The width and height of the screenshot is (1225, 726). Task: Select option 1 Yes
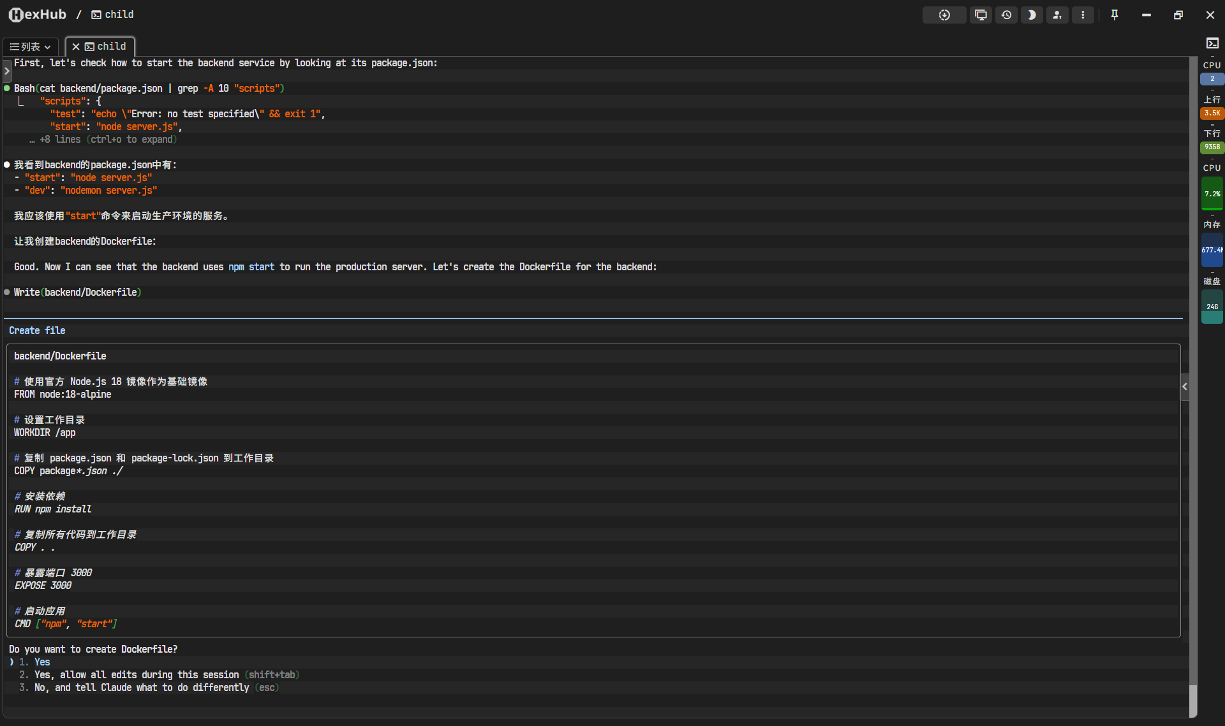[41, 662]
